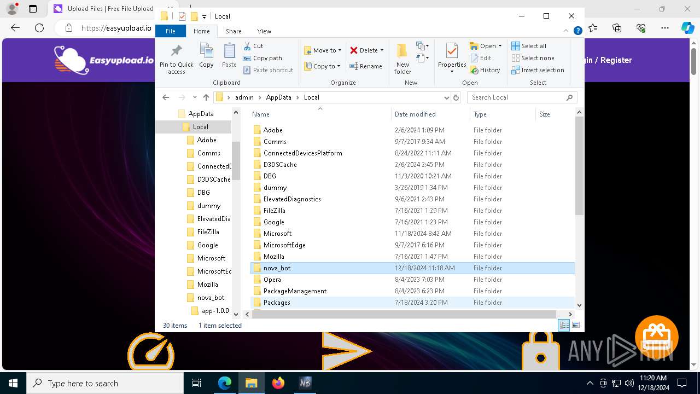Click Invert selection in ribbon

point(538,70)
